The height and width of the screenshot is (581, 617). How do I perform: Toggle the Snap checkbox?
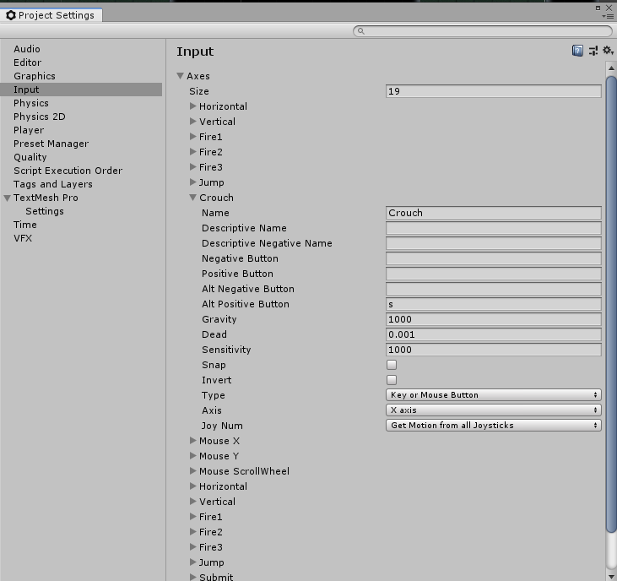392,365
